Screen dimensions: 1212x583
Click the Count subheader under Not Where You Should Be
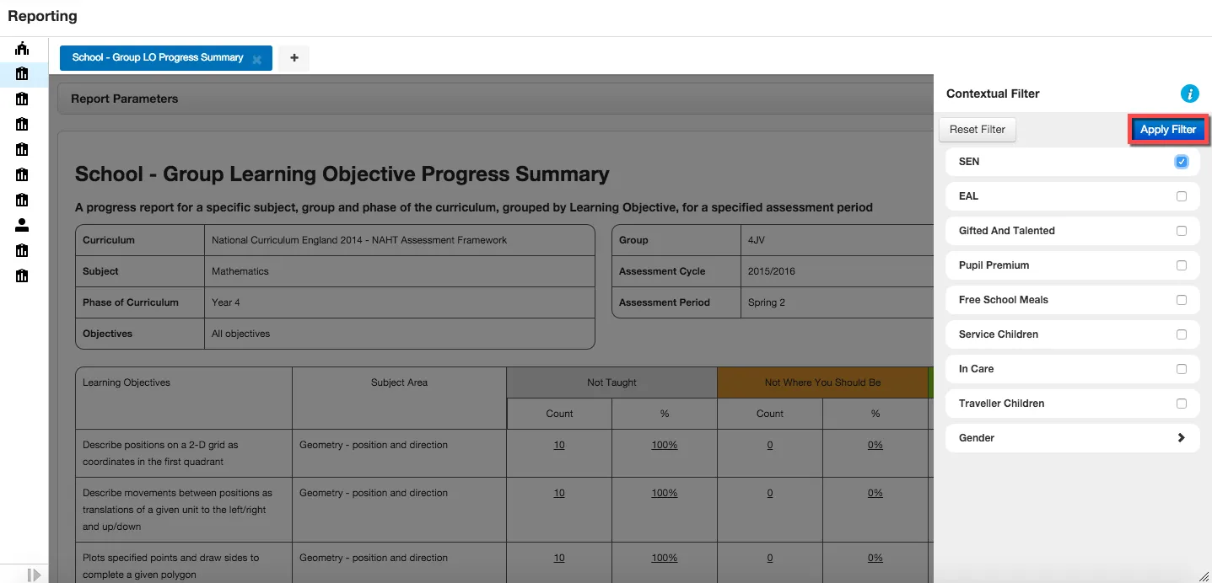pos(770,414)
